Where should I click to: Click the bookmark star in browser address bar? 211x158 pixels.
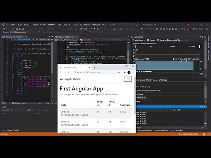[119, 72]
